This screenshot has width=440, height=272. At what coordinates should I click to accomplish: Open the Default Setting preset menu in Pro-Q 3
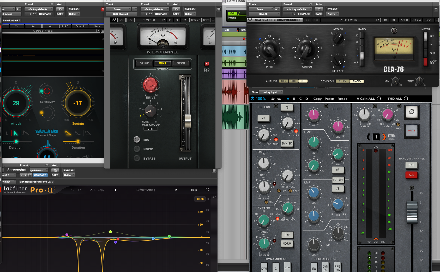(x=146, y=190)
